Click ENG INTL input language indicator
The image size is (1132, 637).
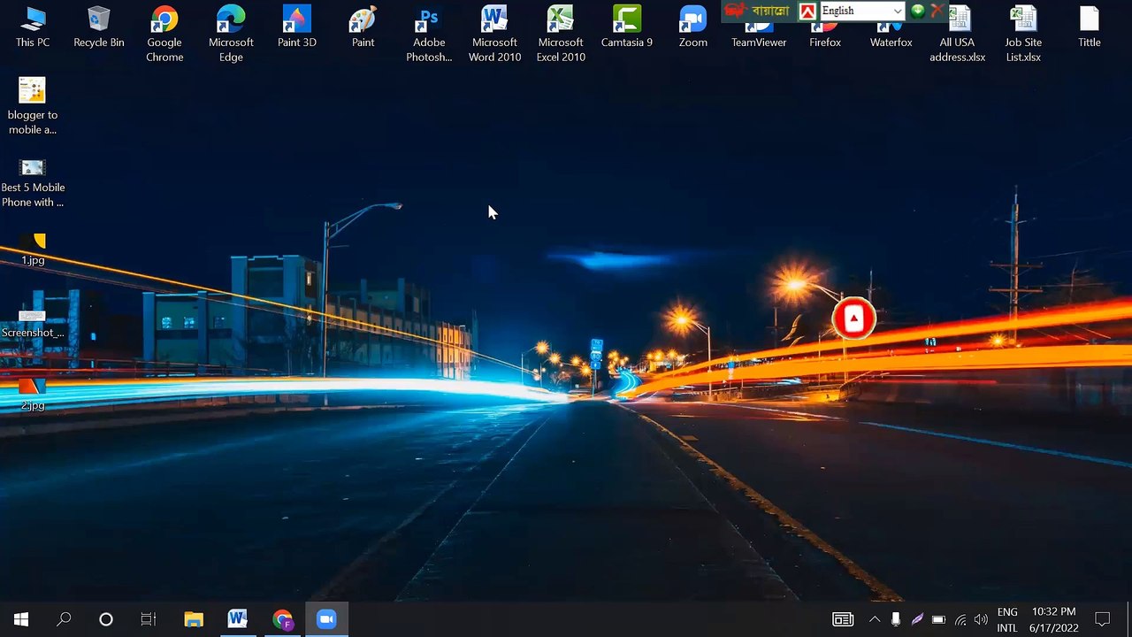coord(1007,619)
